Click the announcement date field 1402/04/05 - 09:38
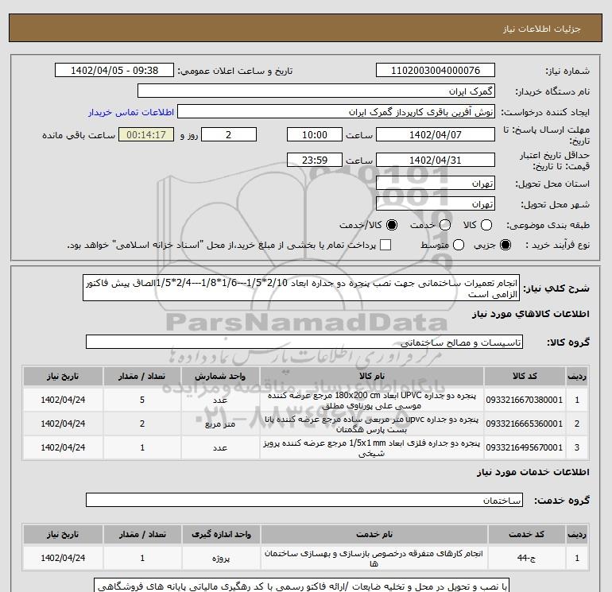Viewport: 612px width, 592px height. pos(114,70)
